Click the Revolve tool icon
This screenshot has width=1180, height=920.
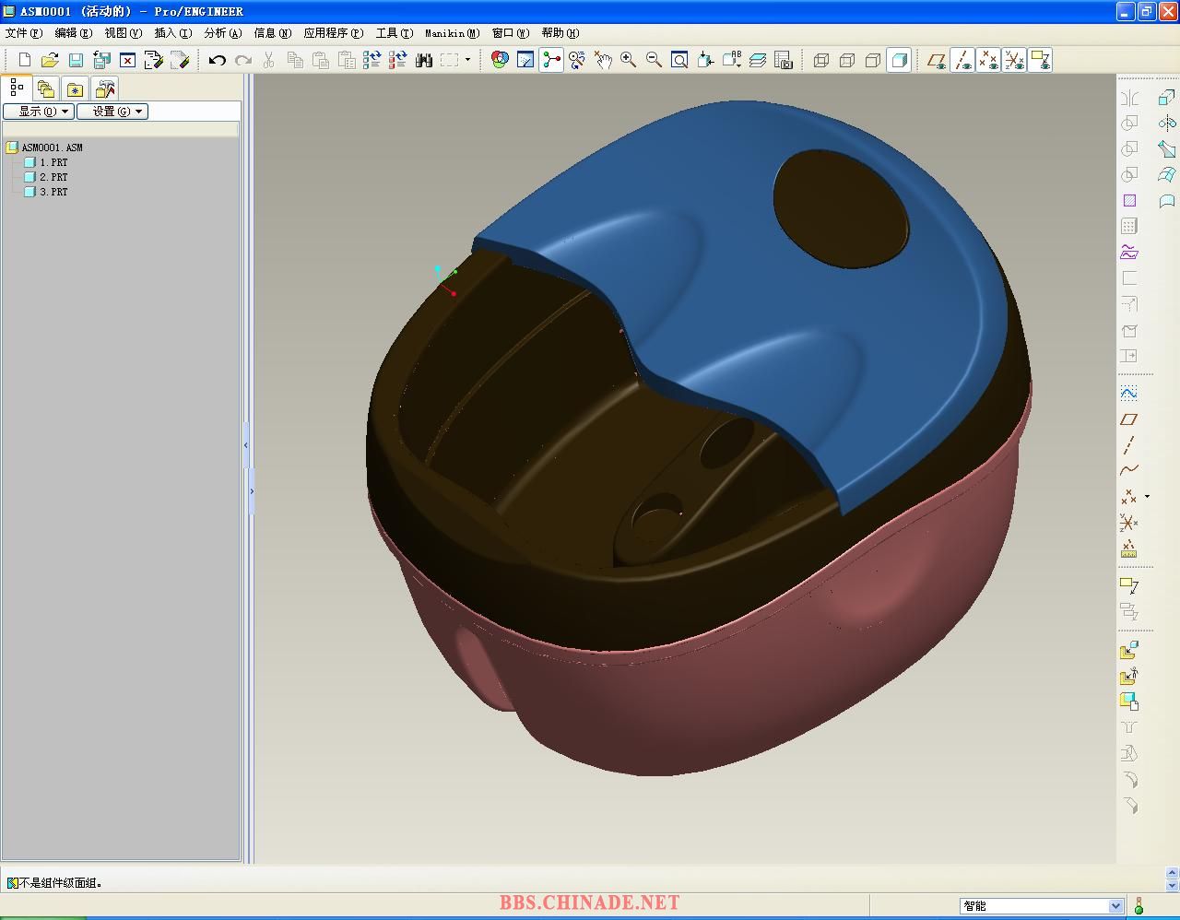coord(1166,124)
